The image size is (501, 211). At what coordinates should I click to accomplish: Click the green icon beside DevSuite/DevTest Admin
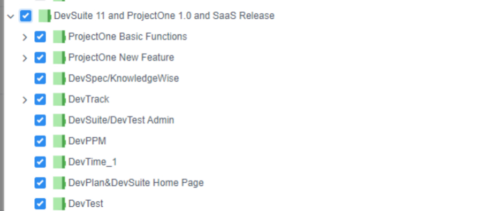(59, 120)
